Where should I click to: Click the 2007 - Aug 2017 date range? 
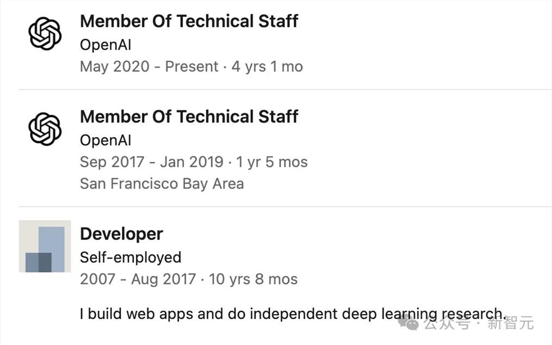(x=138, y=279)
